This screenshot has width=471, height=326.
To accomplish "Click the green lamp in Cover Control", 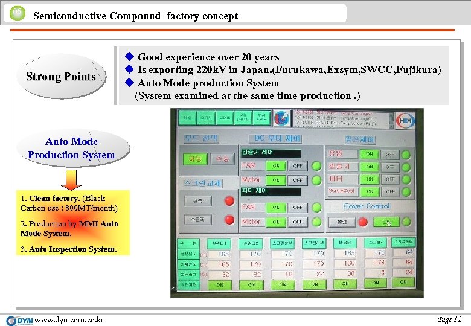I will (406, 222).
